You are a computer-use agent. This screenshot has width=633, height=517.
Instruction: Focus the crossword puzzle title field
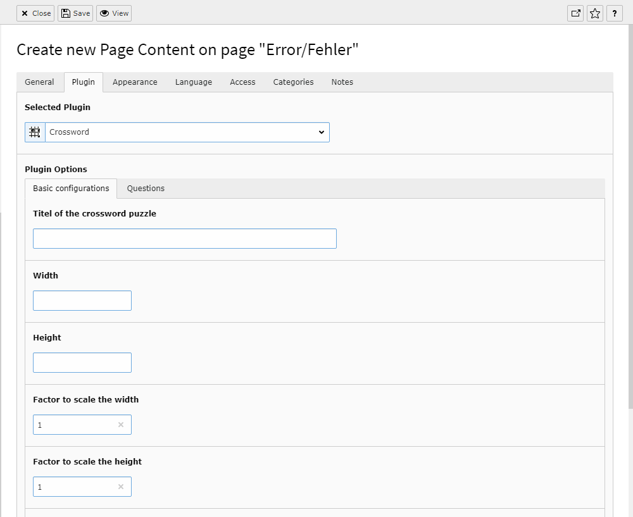(x=185, y=239)
